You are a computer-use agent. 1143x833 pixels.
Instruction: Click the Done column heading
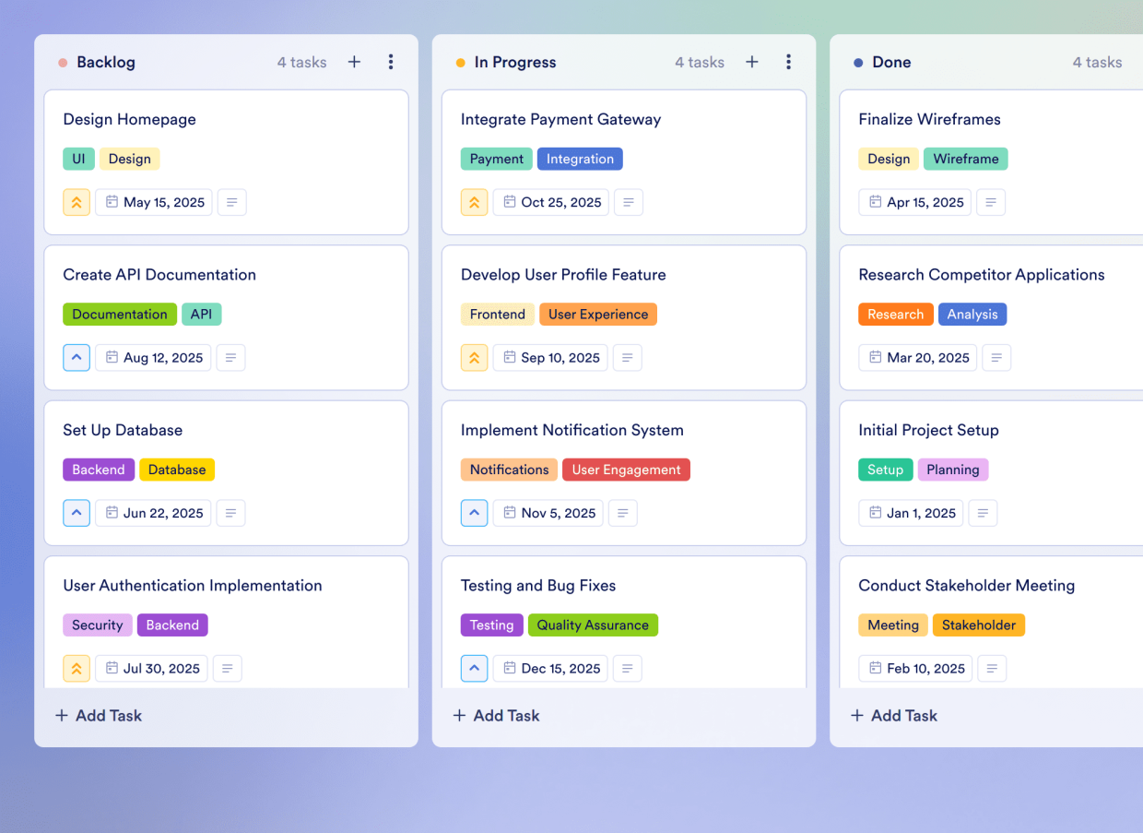891,62
